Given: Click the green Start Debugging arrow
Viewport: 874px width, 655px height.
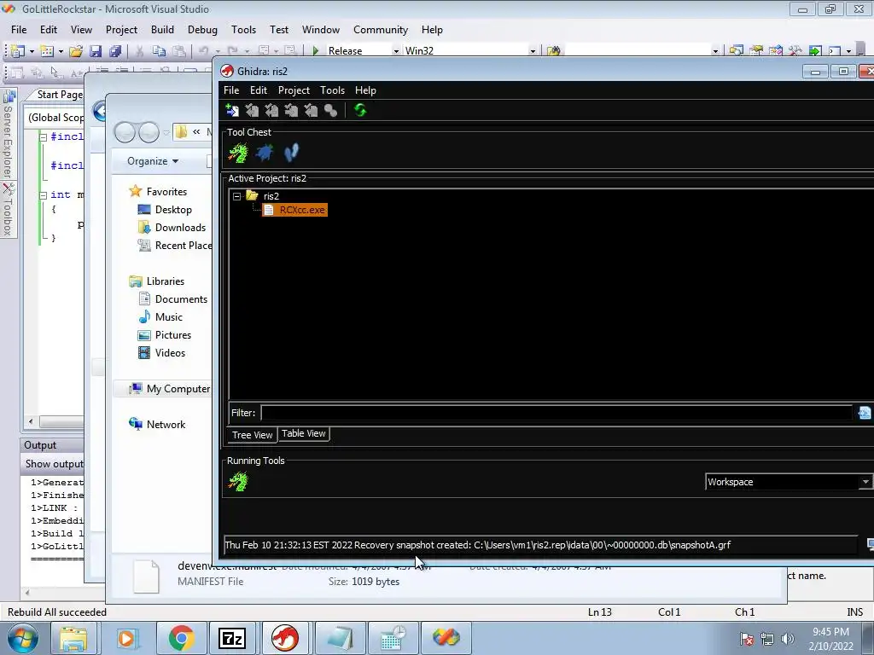Looking at the screenshot, I should coord(316,50).
